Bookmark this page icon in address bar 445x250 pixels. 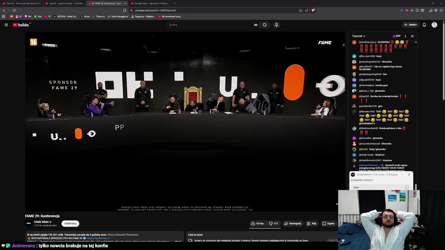click(x=125, y=10)
